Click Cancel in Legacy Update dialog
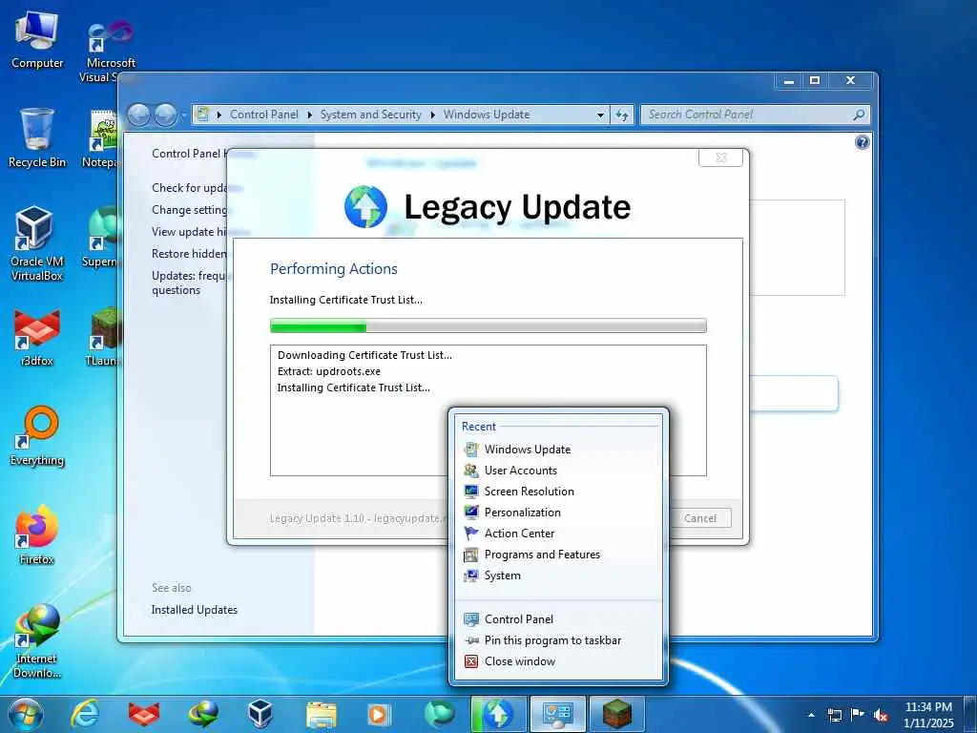 coord(699,518)
